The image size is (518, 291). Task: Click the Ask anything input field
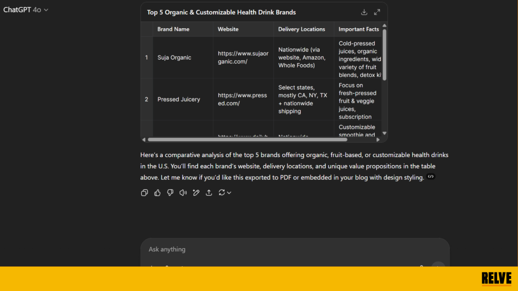pyautogui.click(x=295, y=249)
